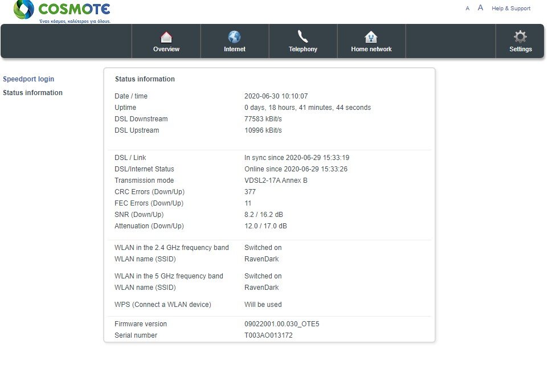552x369 pixels.
Task: Click the 'DSL Downstream' label
Action: point(141,119)
